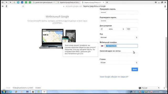Open the birth month dropdown 'июль'
The height and width of the screenshot is (94, 168).
(116, 29)
